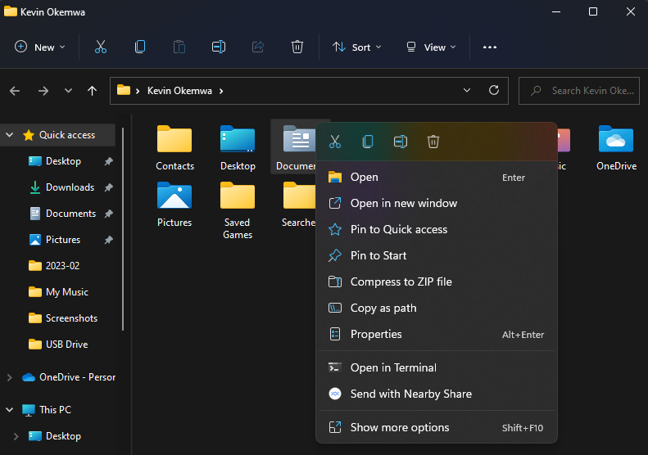Click the New button
Image resolution: width=648 pixels, height=455 pixels.
[x=35, y=47]
